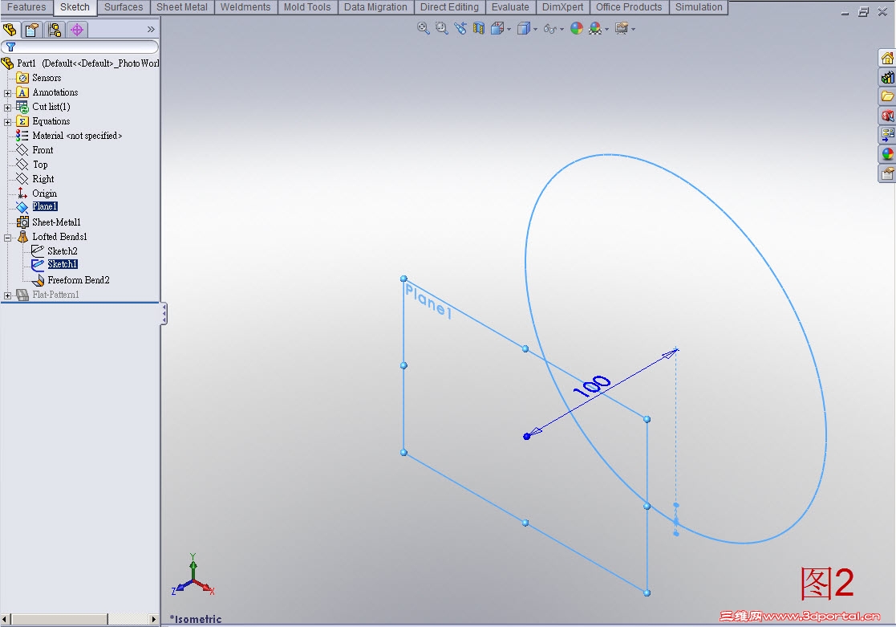The image size is (896, 627).
Task: Open View Palette task pane icon
Action: pos(887,134)
